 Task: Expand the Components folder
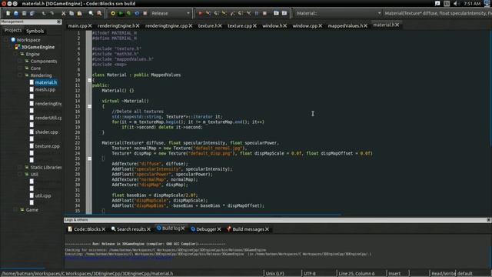[21, 62]
